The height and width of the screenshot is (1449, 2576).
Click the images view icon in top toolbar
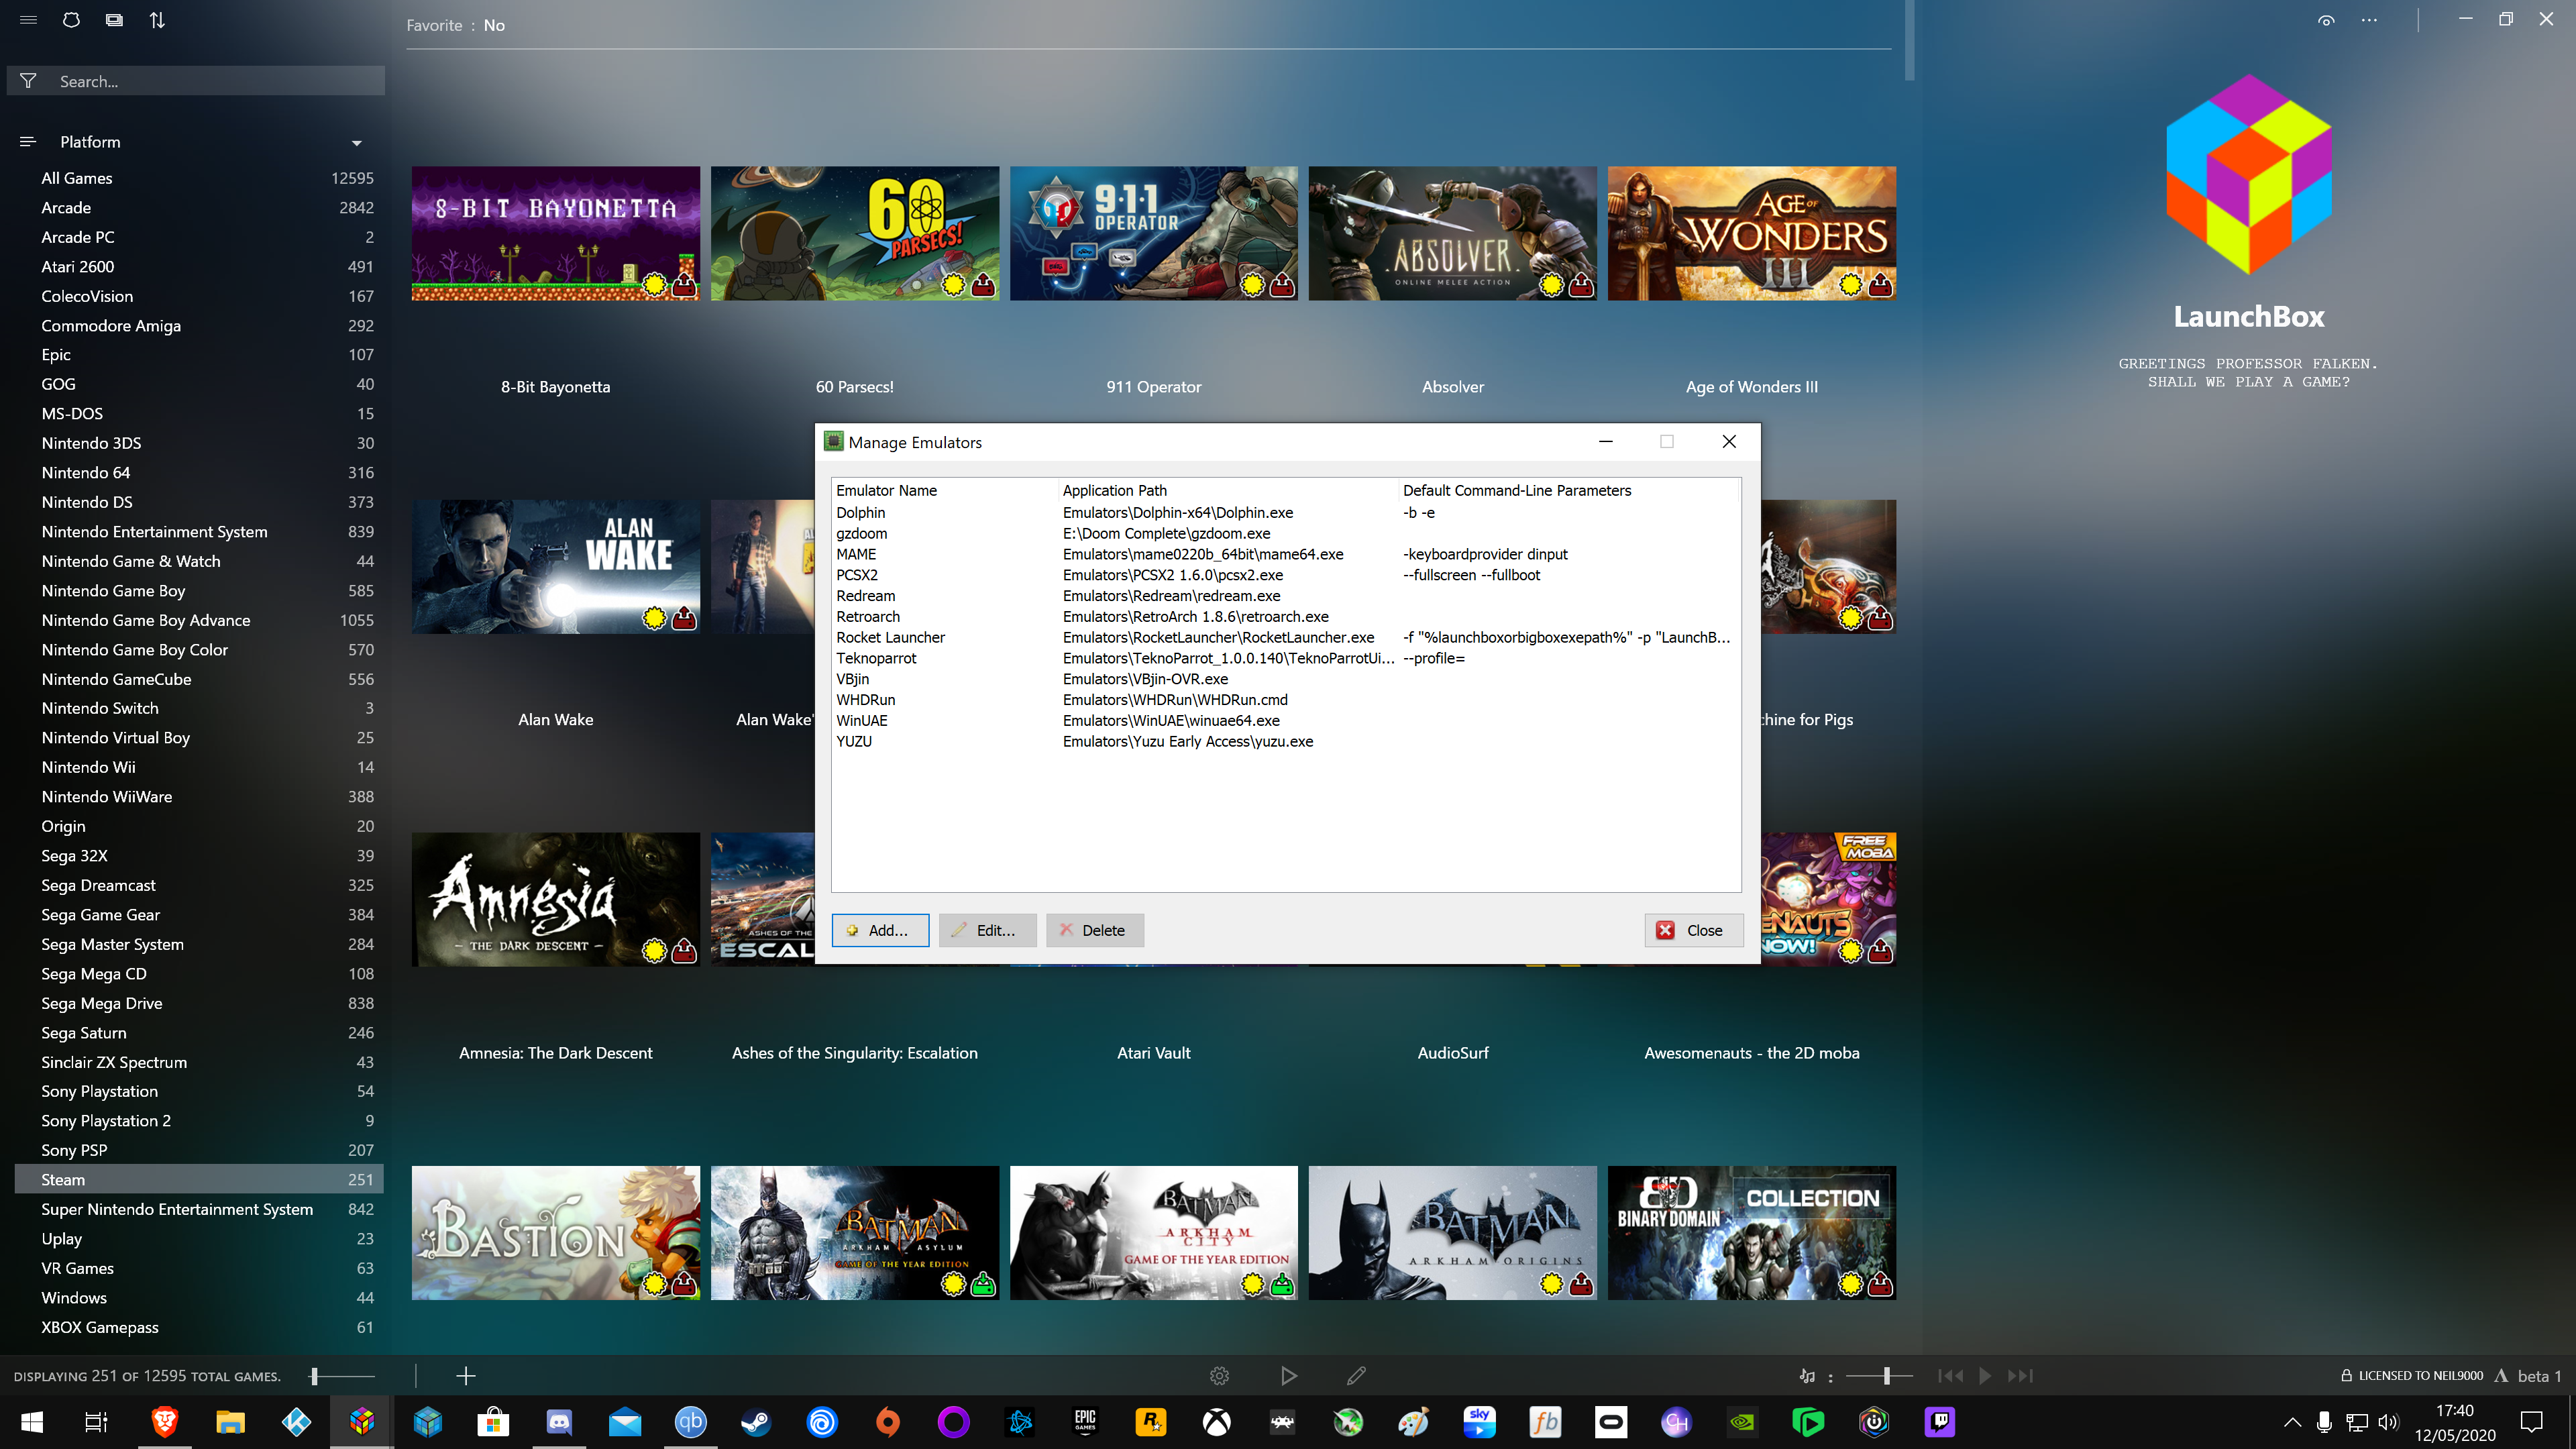click(x=114, y=20)
